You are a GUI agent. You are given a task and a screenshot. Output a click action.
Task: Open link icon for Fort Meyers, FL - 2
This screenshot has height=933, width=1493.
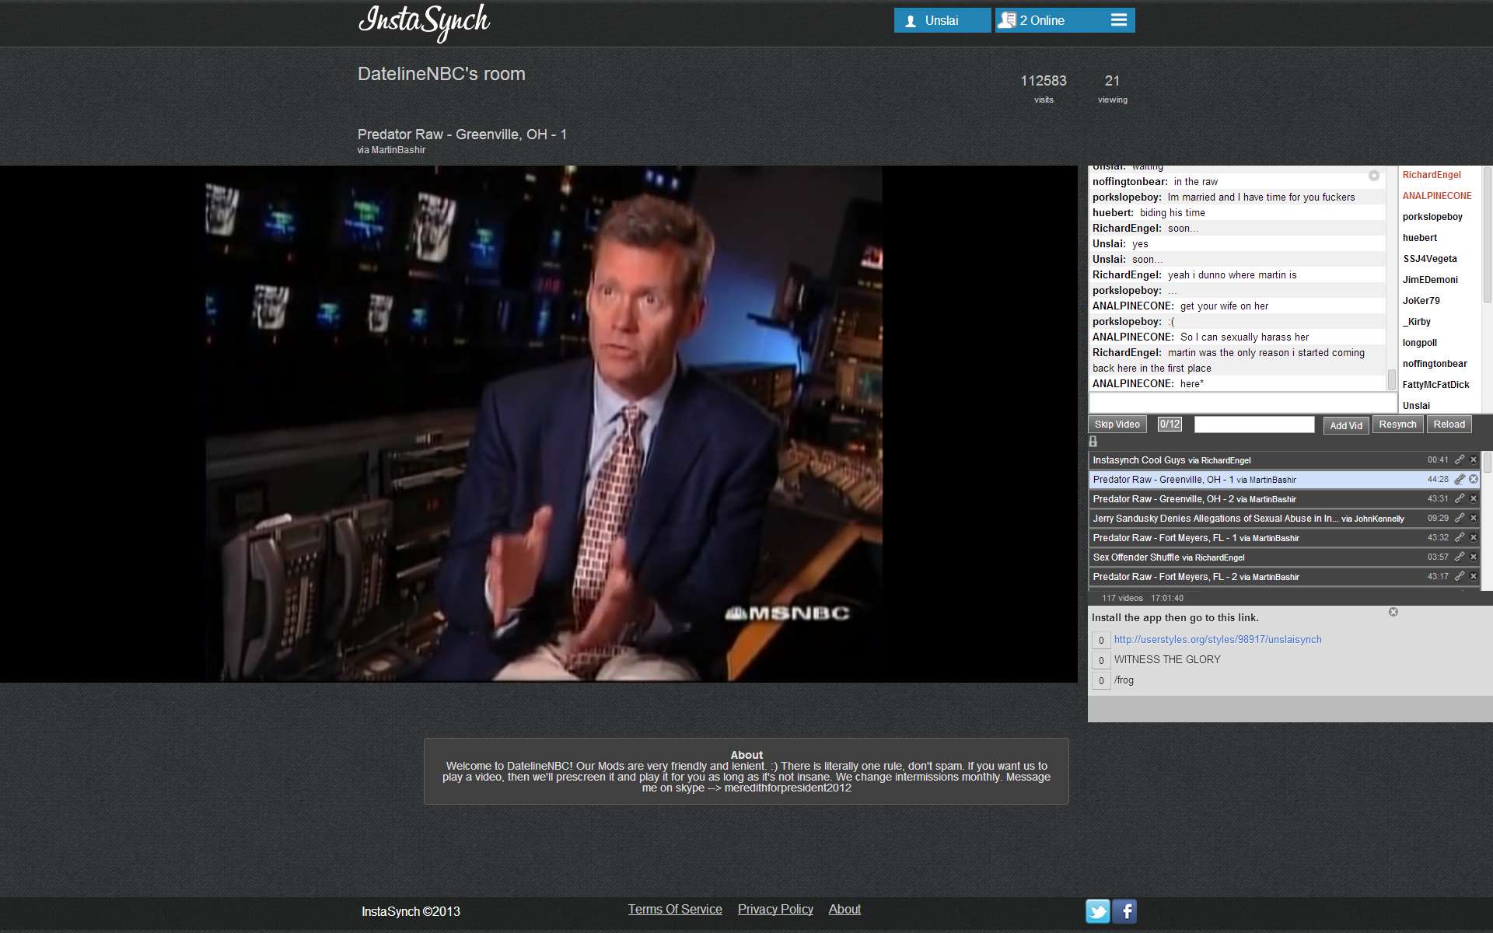[1460, 576]
